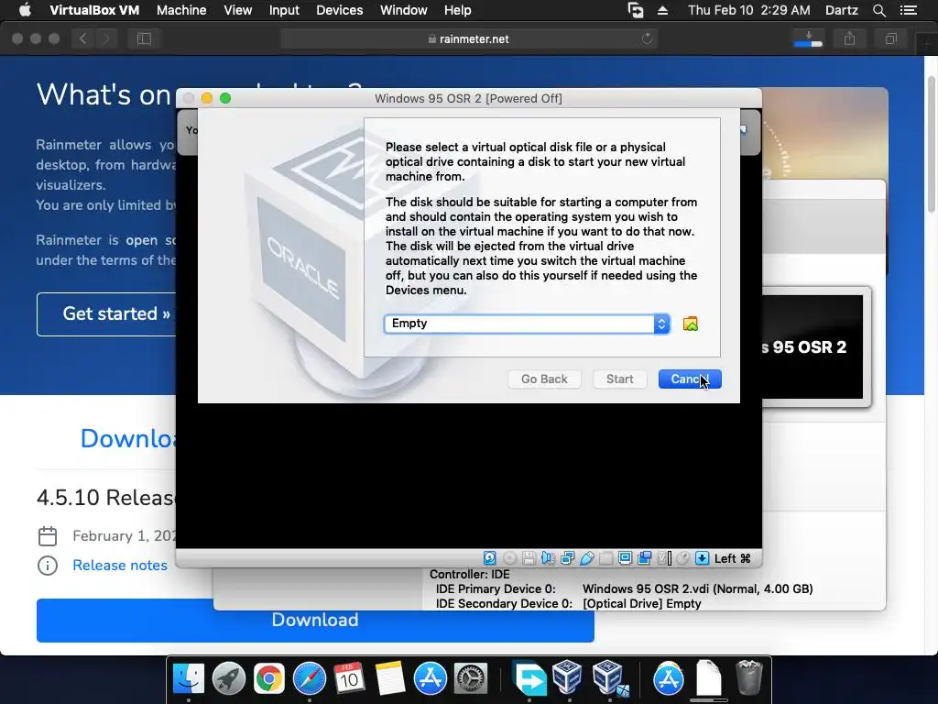
Task: Click the Left ⌘ host key label
Action: click(x=732, y=558)
